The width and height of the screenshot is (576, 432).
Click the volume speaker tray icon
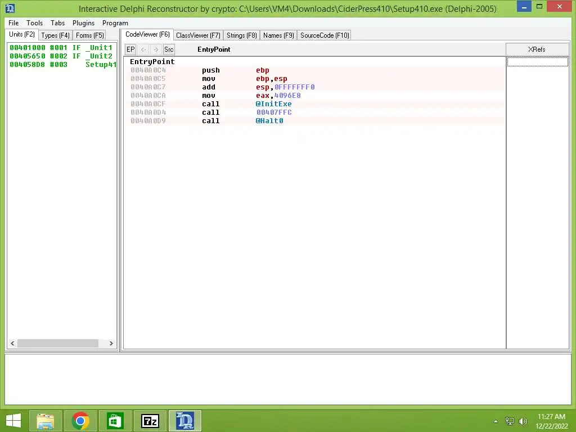coord(523,421)
